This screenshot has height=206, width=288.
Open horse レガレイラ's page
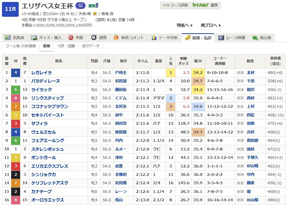41,73
